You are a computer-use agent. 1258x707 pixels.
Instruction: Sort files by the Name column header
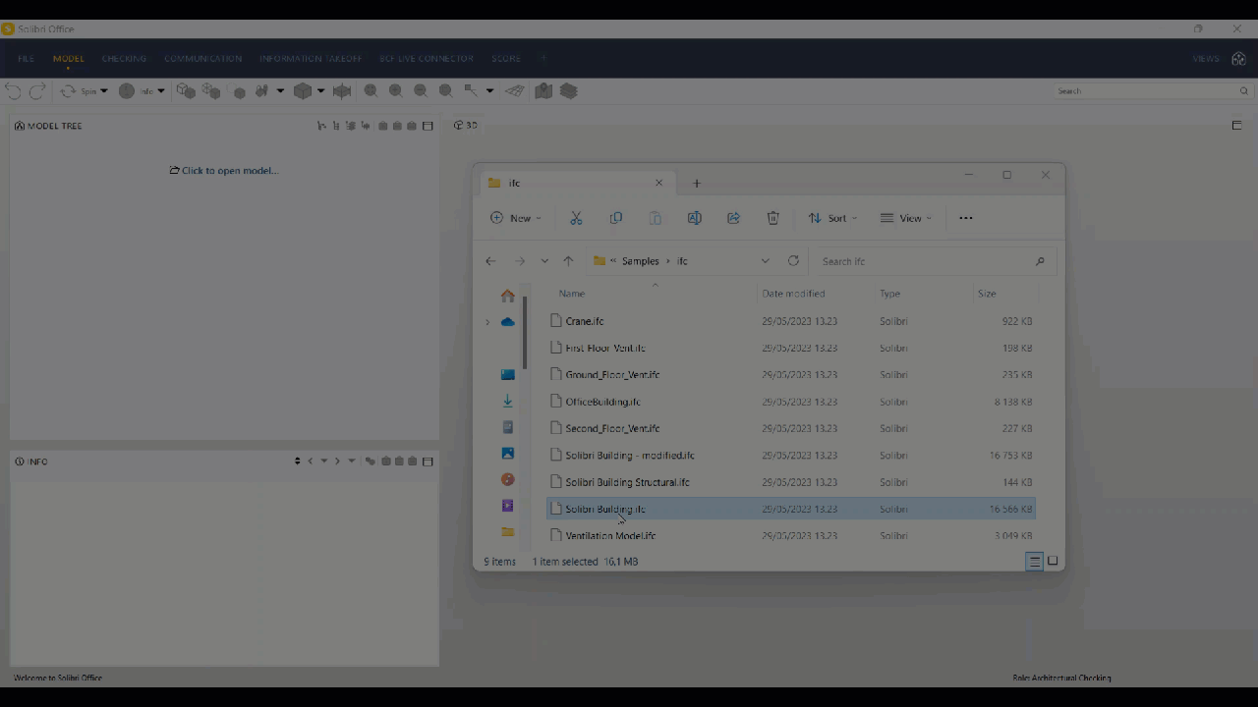(x=572, y=294)
